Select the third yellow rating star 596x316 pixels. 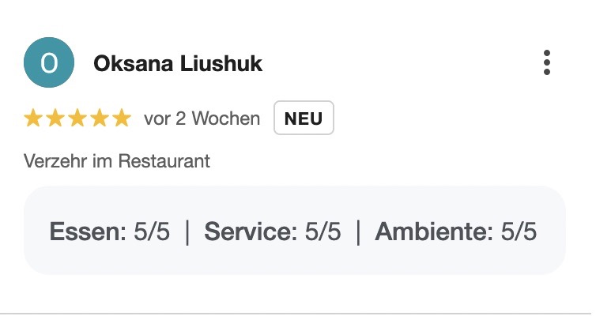click(x=77, y=118)
